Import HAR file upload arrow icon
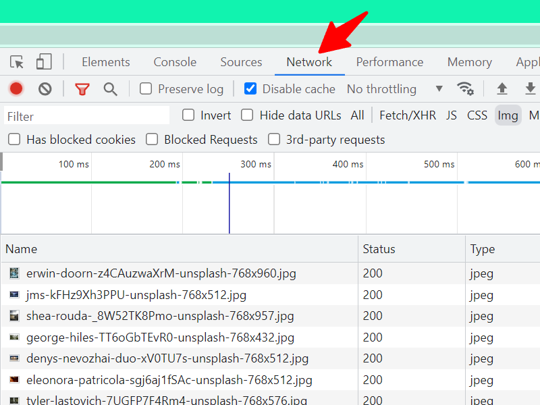The height and width of the screenshot is (405, 540). tap(502, 88)
